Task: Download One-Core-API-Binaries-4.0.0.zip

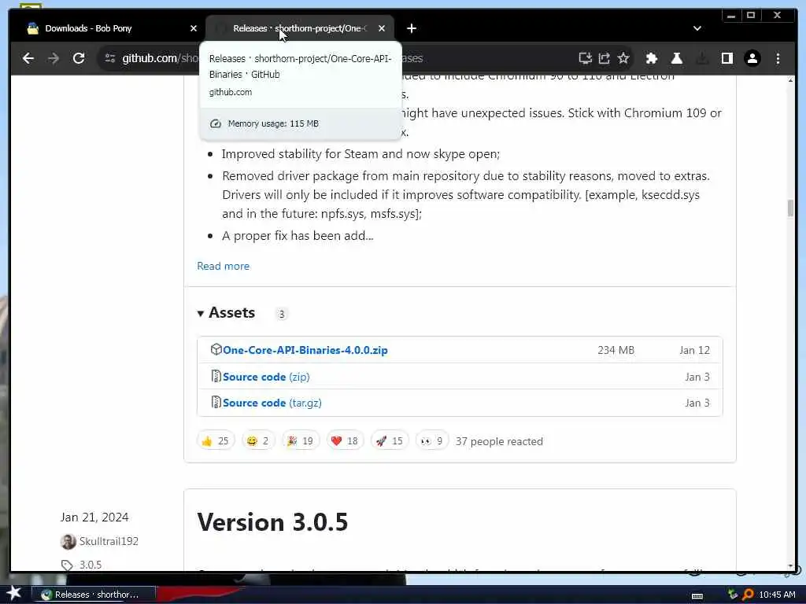Action: point(305,350)
